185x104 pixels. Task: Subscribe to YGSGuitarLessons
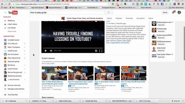pyautogui.click(x=161, y=44)
